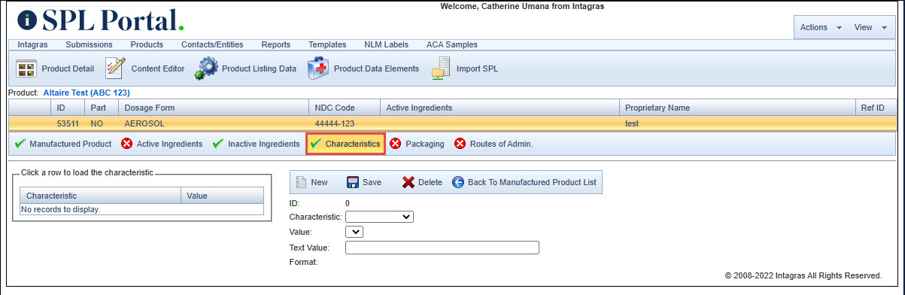Screen dimensions: 905x295
Task: Open the Reports menu
Action: [x=275, y=44]
